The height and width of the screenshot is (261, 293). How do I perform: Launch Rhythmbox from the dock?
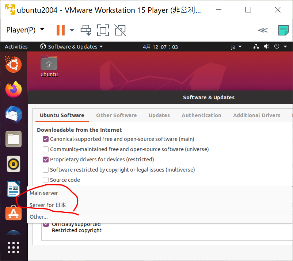point(14,164)
